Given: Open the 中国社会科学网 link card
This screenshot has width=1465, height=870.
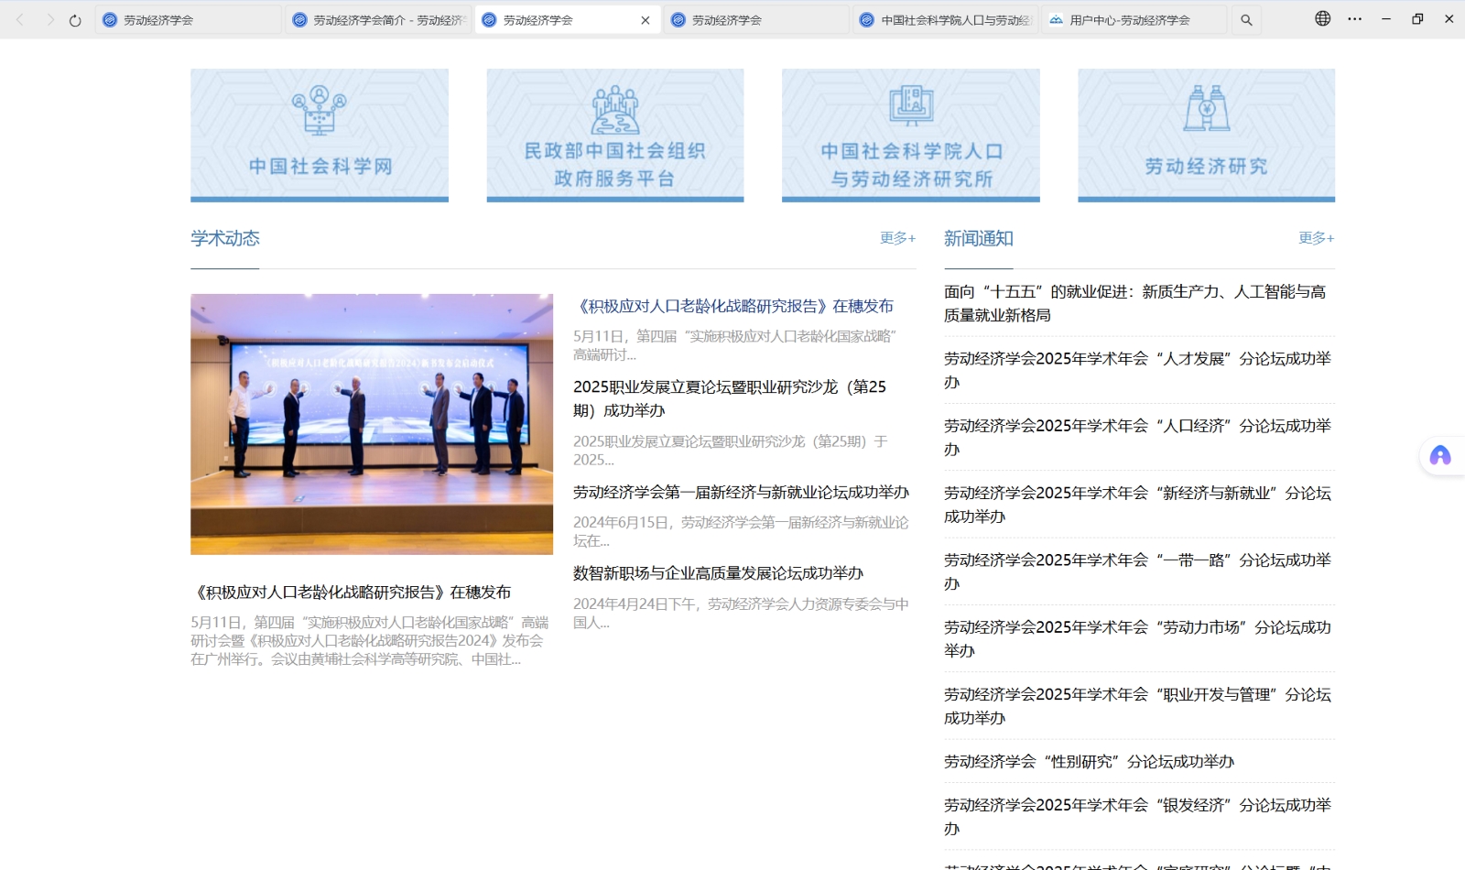Looking at the screenshot, I should pyautogui.click(x=319, y=134).
